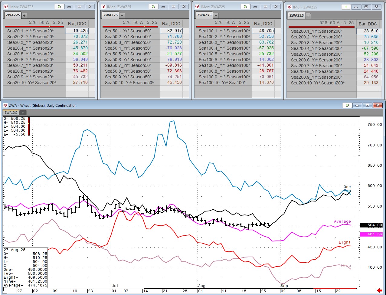Click the red price range bar in the Season200 window
Viewport: 386px width, 295px height.
(x=321, y=27)
